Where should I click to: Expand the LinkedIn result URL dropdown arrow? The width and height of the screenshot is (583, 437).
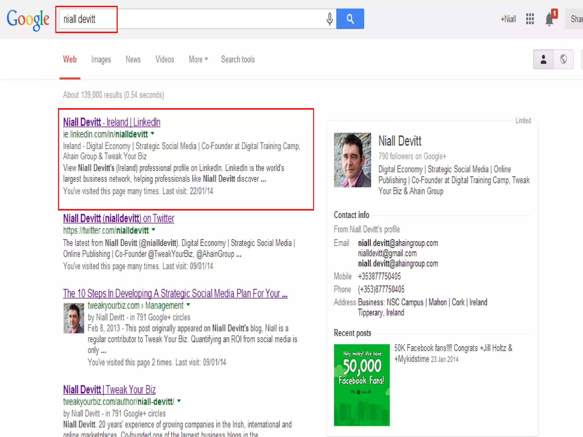point(153,133)
